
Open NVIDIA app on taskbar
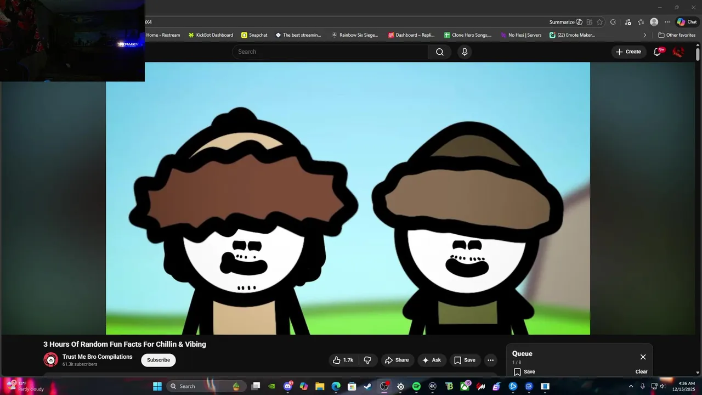click(271, 386)
